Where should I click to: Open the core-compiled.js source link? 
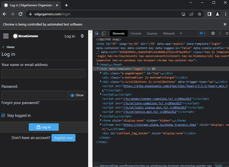[153, 103]
